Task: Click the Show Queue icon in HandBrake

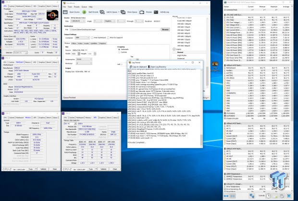Action: coord(123,12)
